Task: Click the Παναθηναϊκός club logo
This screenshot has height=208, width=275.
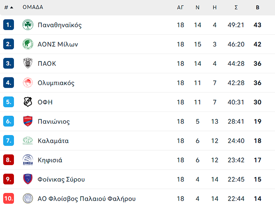Action: [28, 25]
